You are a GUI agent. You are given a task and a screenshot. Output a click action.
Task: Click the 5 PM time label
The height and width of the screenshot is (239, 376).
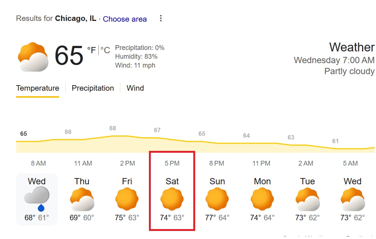(172, 163)
